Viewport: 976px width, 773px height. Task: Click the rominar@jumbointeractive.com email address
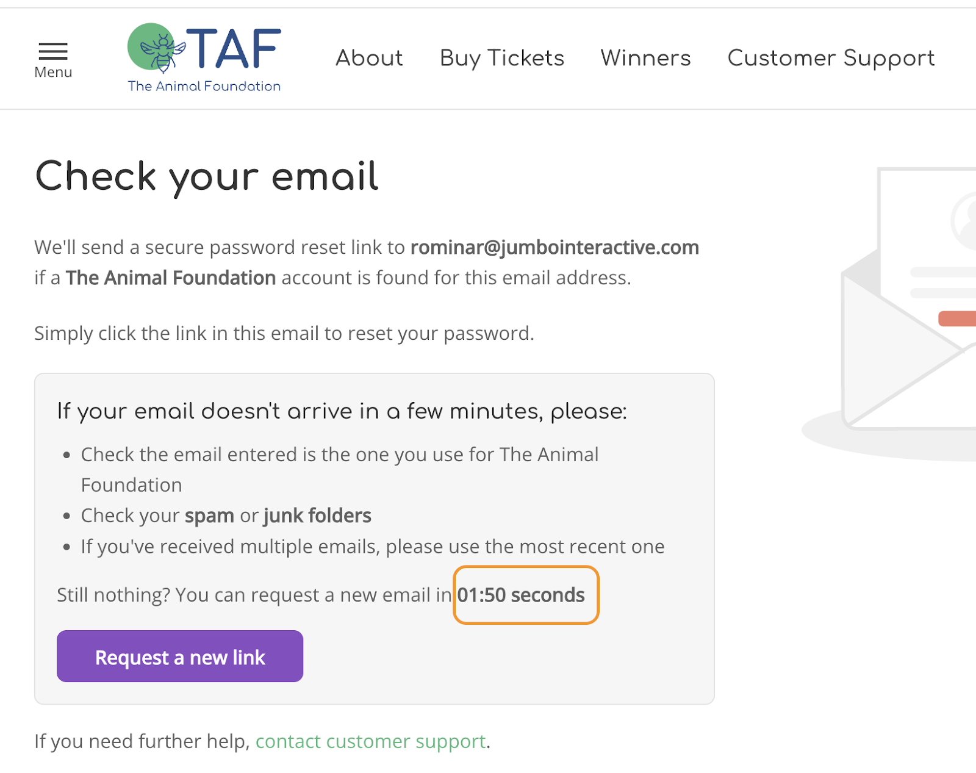coord(554,247)
